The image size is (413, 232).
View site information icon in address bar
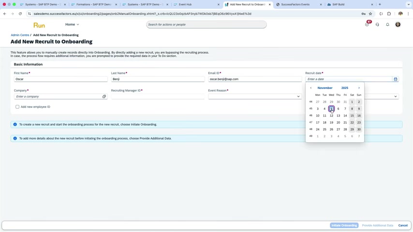pyautogui.click(x=29, y=14)
